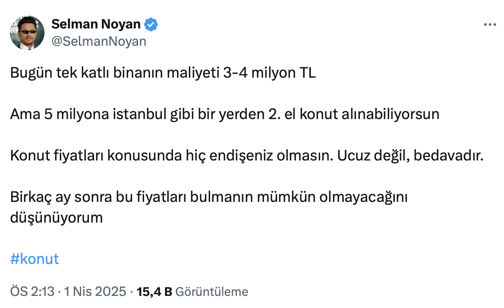The height and width of the screenshot is (308, 504).
Task: Click the line starting "Ama 5 milyona"
Action: [x=224, y=114]
